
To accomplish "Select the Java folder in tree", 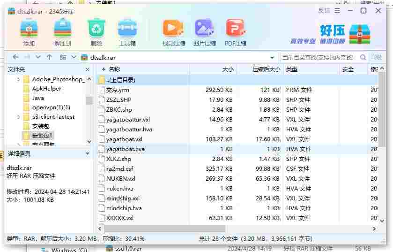I will 38,98.
